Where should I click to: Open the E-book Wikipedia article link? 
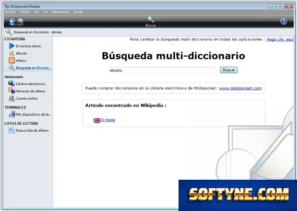(108, 120)
